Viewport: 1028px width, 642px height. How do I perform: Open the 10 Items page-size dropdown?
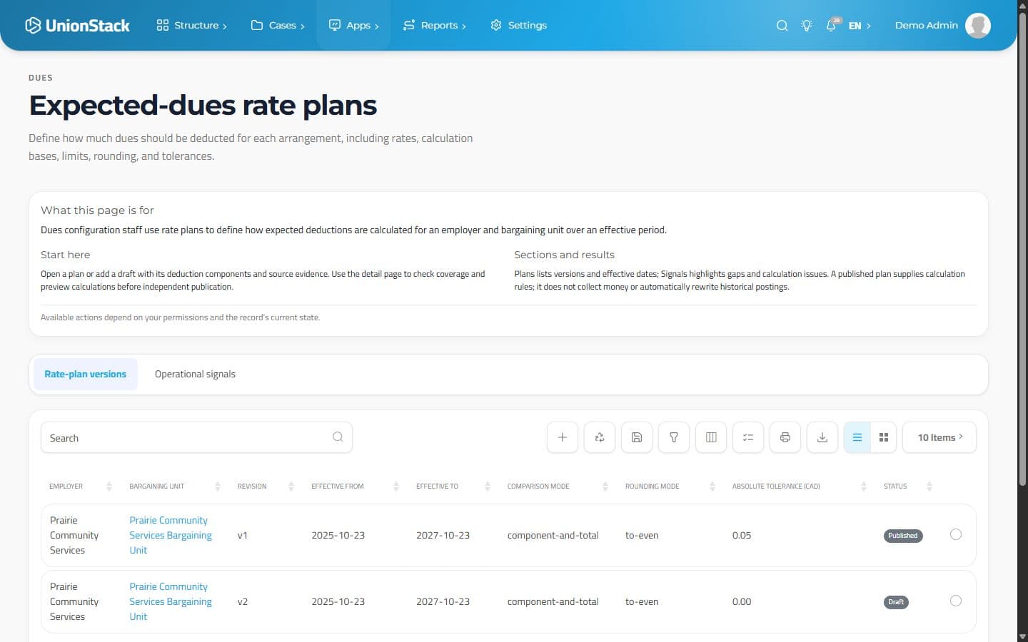[x=939, y=437]
